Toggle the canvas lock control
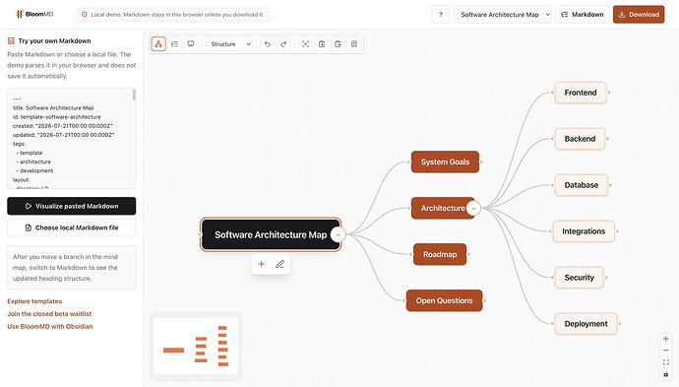Image resolution: width=679 pixels, height=387 pixels. (x=666, y=374)
